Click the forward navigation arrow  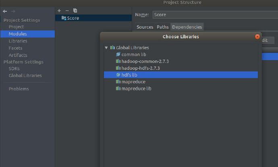13,11
